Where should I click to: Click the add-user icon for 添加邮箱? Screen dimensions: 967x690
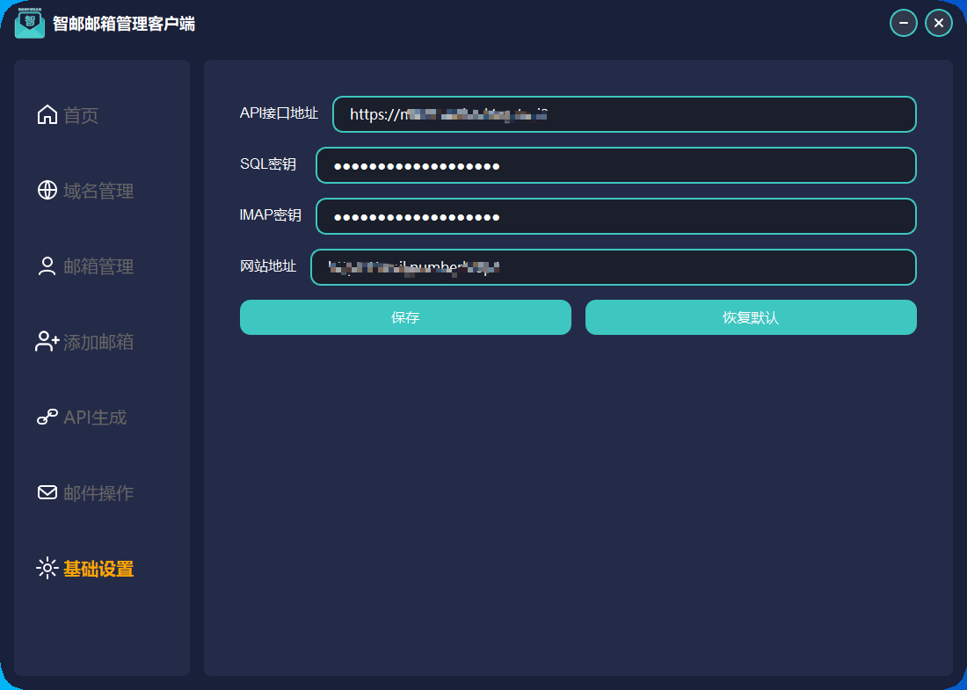pos(47,342)
